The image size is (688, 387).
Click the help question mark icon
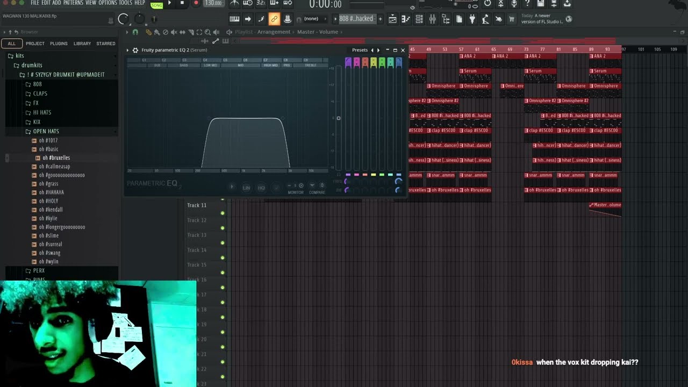pos(527,3)
